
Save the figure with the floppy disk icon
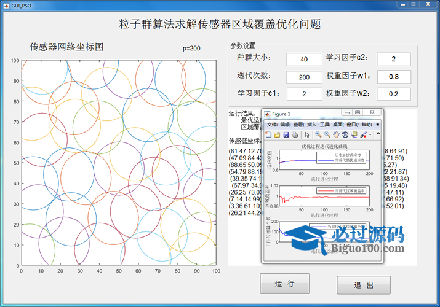coord(286,135)
